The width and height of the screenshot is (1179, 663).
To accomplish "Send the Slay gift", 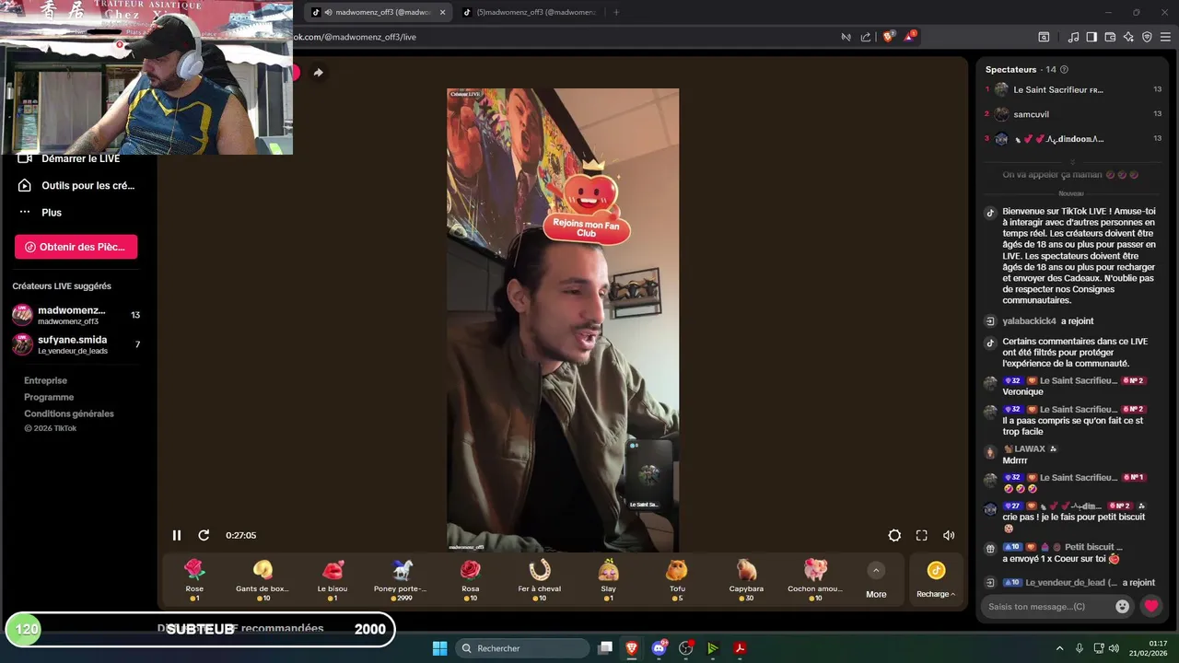I will point(608,580).
